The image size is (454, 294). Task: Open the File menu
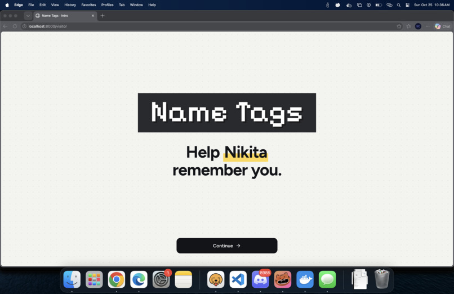click(31, 5)
